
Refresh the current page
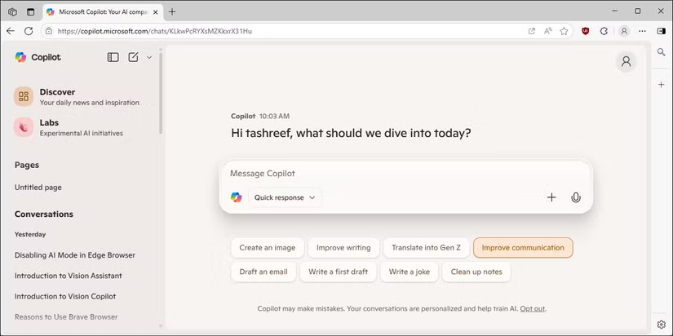pyautogui.click(x=29, y=31)
